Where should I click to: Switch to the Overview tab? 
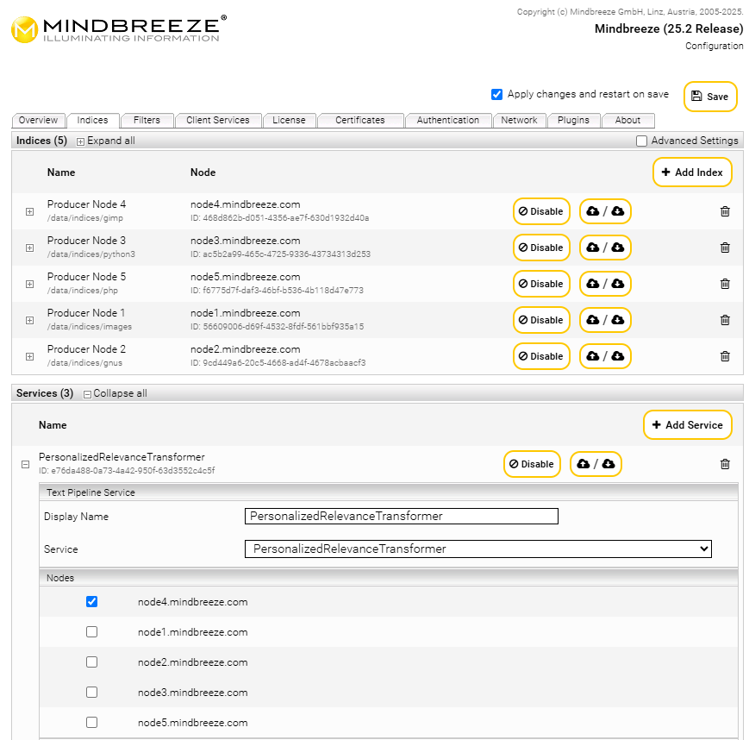(x=38, y=121)
